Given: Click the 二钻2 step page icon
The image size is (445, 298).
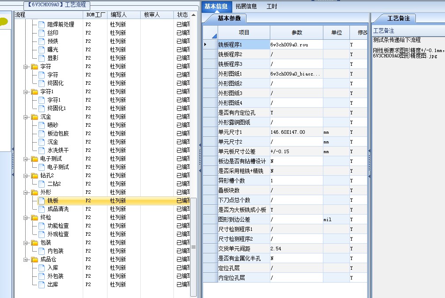Looking at the screenshot, I should coord(42,184).
